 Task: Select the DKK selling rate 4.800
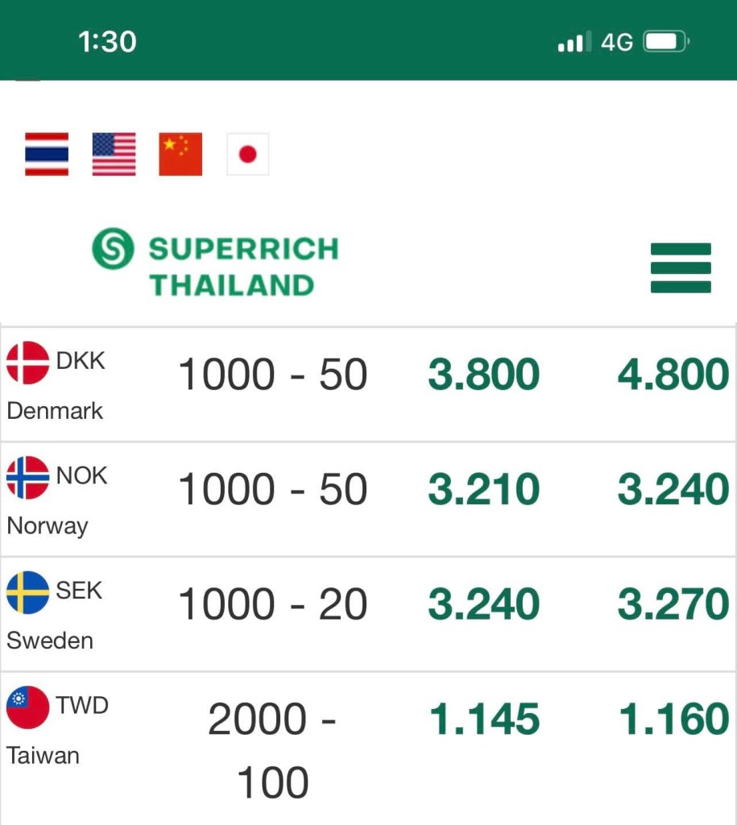[x=673, y=375]
